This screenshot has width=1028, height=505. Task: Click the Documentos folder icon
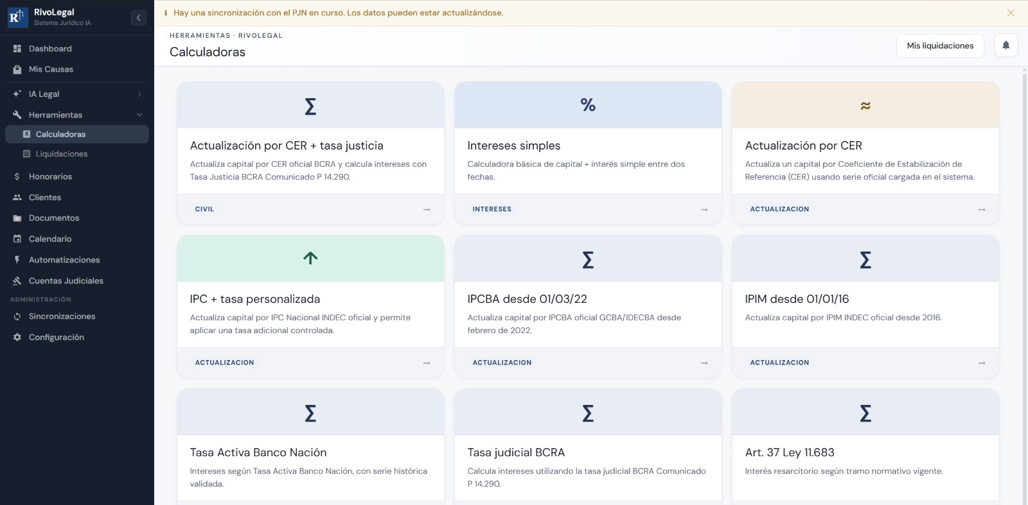[x=17, y=218]
